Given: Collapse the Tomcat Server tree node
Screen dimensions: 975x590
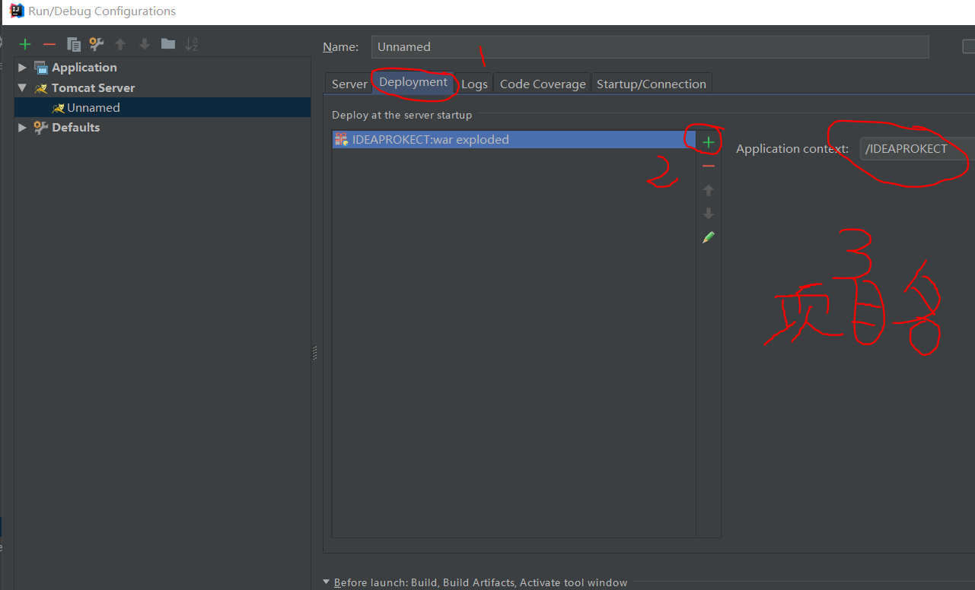Looking at the screenshot, I should pos(23,88).
